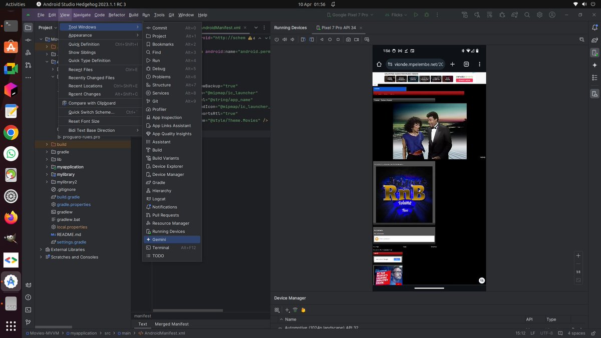The image size is (601, 338).
Task: Expand the myapplication module node
Action: tap(47, 167)
